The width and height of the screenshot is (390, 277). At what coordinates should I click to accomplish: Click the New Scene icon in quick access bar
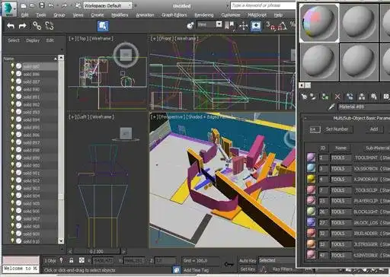click(x=24, y=5)
